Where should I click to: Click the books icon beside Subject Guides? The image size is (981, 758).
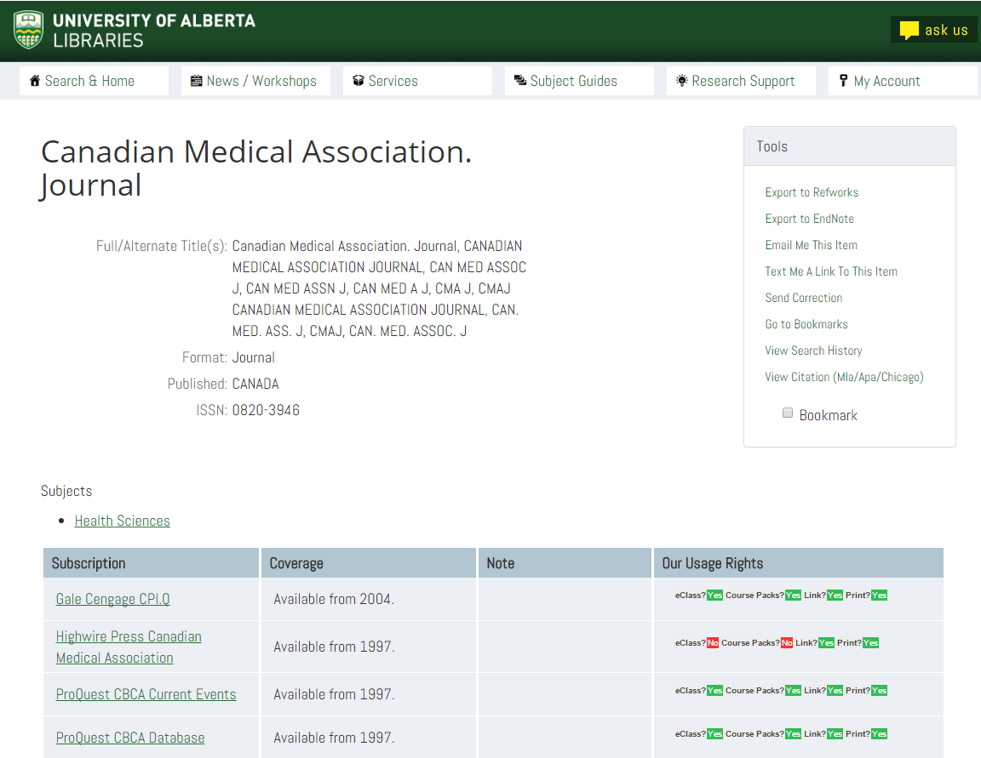[x=520, y=81]
